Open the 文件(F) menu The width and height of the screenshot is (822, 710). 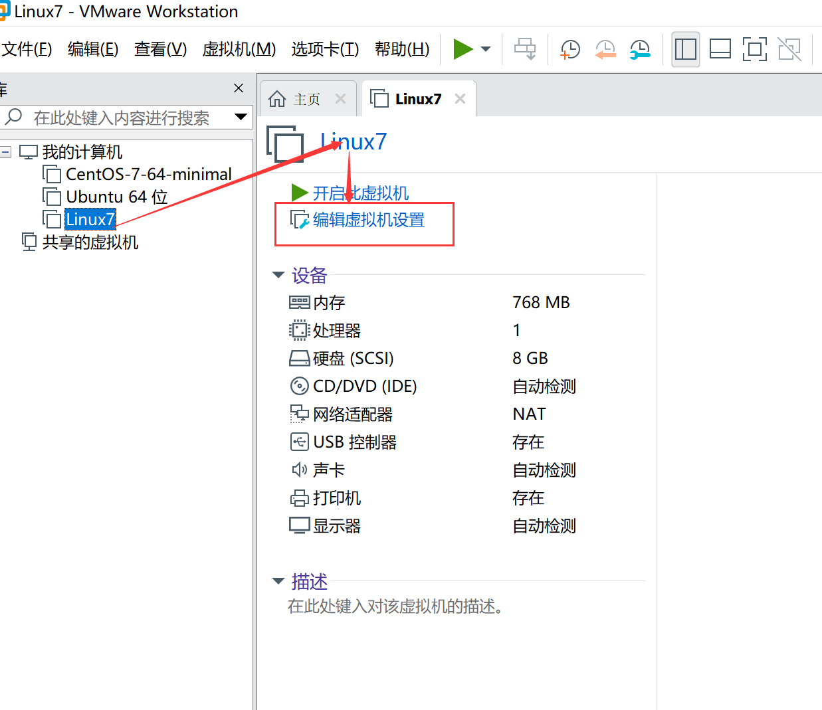click(x=27, y=49)
